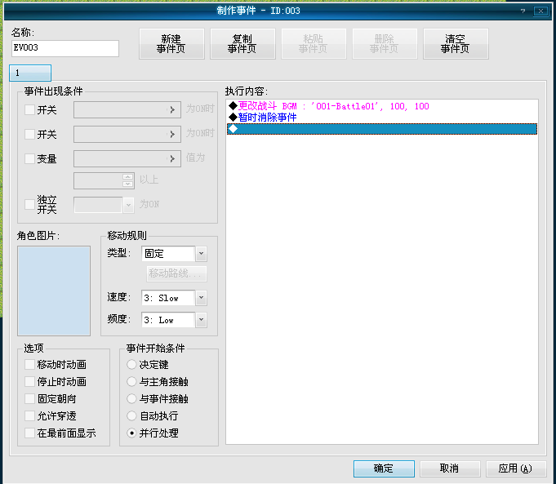
Task: Select the 决定键 trigger radio button
Action: click(x=131, y=364)
